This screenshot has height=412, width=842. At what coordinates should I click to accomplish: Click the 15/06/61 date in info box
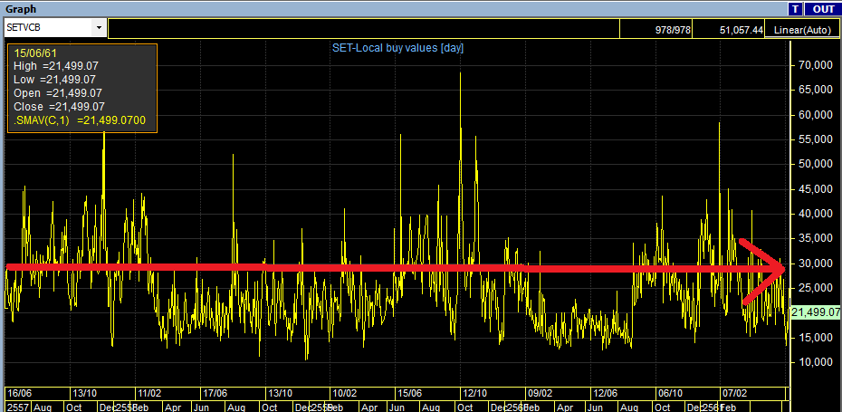tap(35, 53)
